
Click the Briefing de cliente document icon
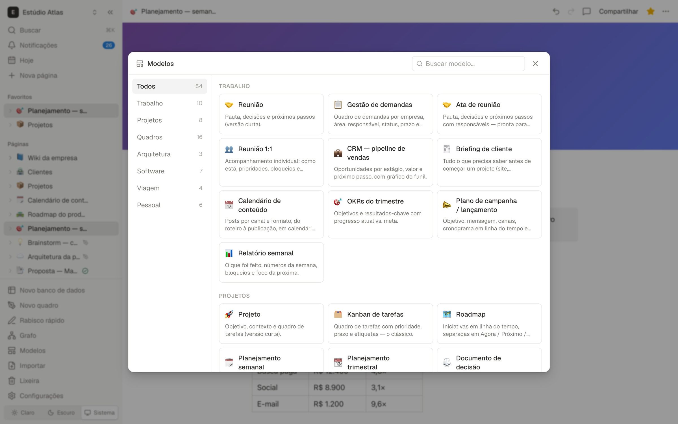tap(447, 149)
